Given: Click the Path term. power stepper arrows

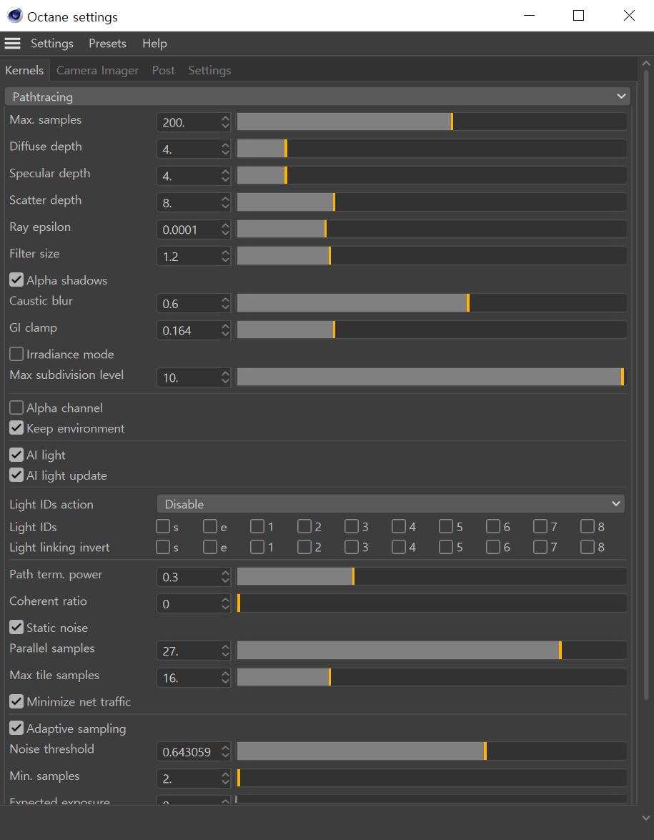Looking at the screenshot, I should point(225,577).
